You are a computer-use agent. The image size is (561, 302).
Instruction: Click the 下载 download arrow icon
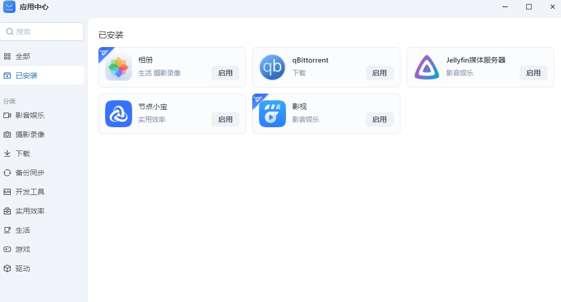pos(7,154)
